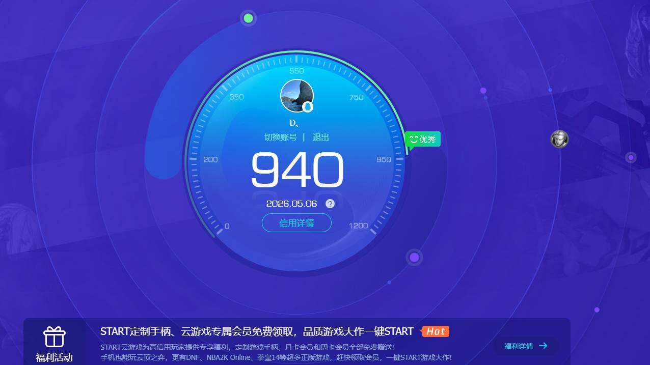Click the 750 gauge scale label
This screenshot has width=650, height=365.
click(357, 97)
